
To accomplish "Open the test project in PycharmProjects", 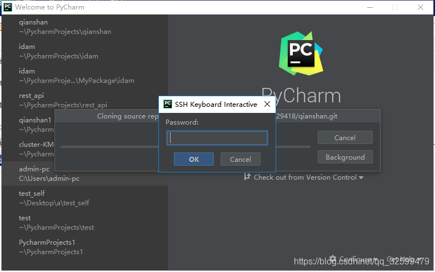I will [85, 222].
